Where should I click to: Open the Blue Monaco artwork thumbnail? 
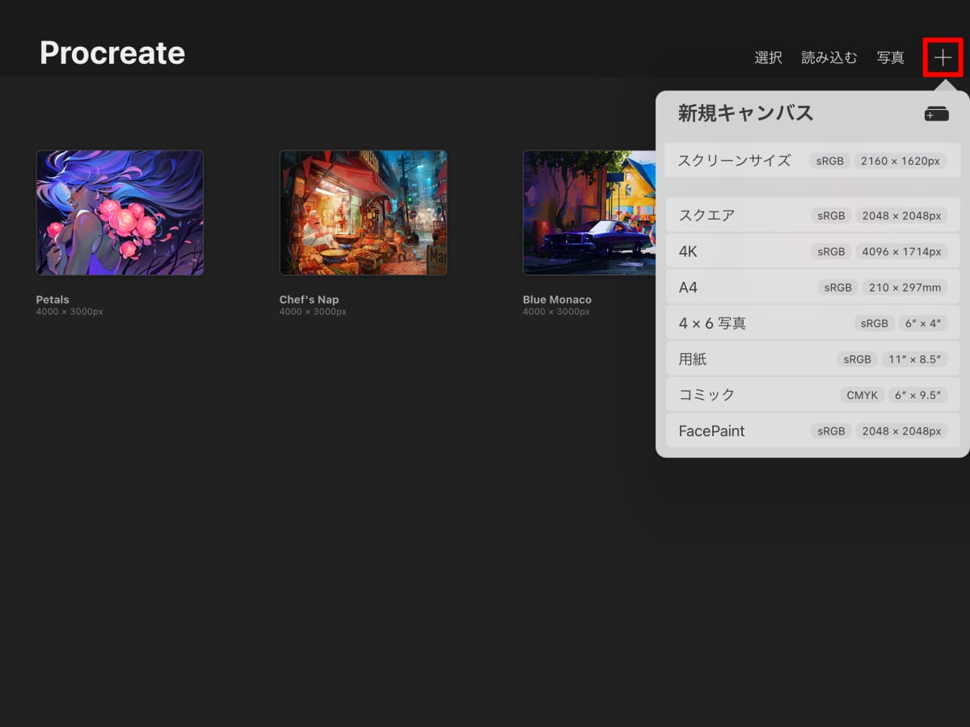[589, 212]
